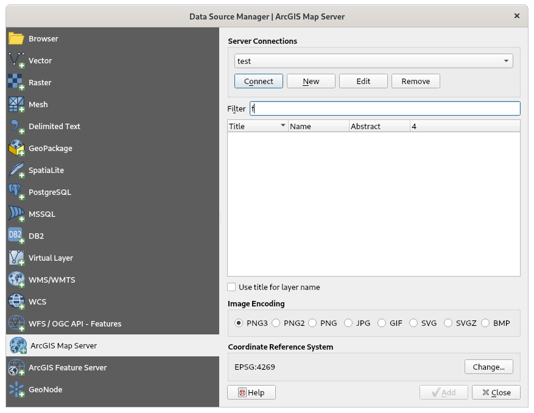The image size is (534, 413).
Task: Sort by the Title column header
Action: [258, 126]
